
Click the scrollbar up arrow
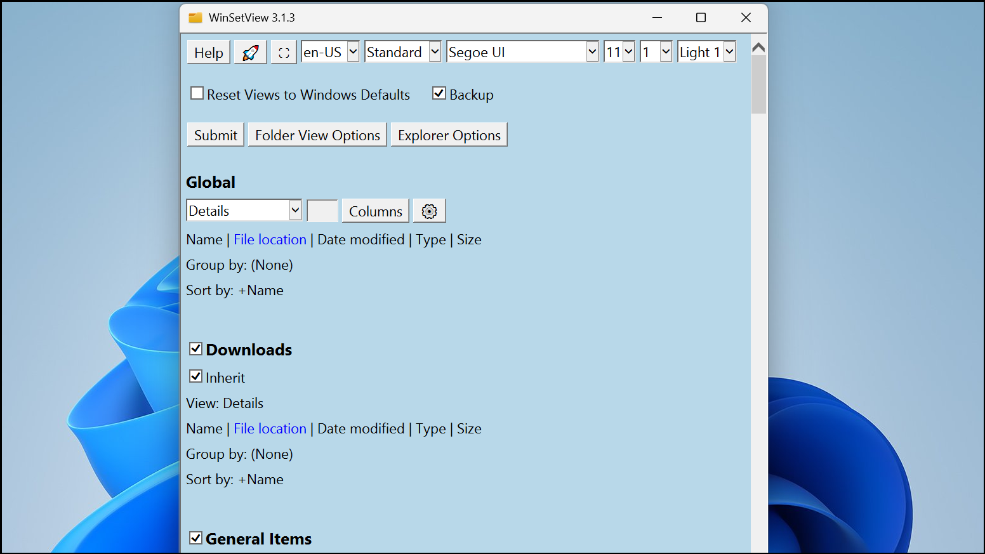pyautogui.click(x=758, y=48)
